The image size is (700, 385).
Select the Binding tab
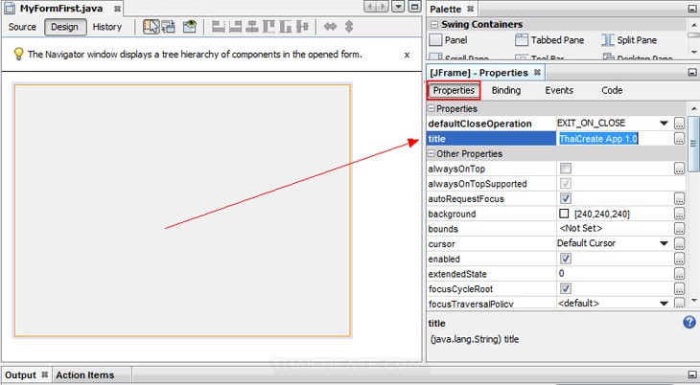(505, 90)
